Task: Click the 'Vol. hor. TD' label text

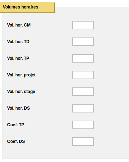Action: 18,42
